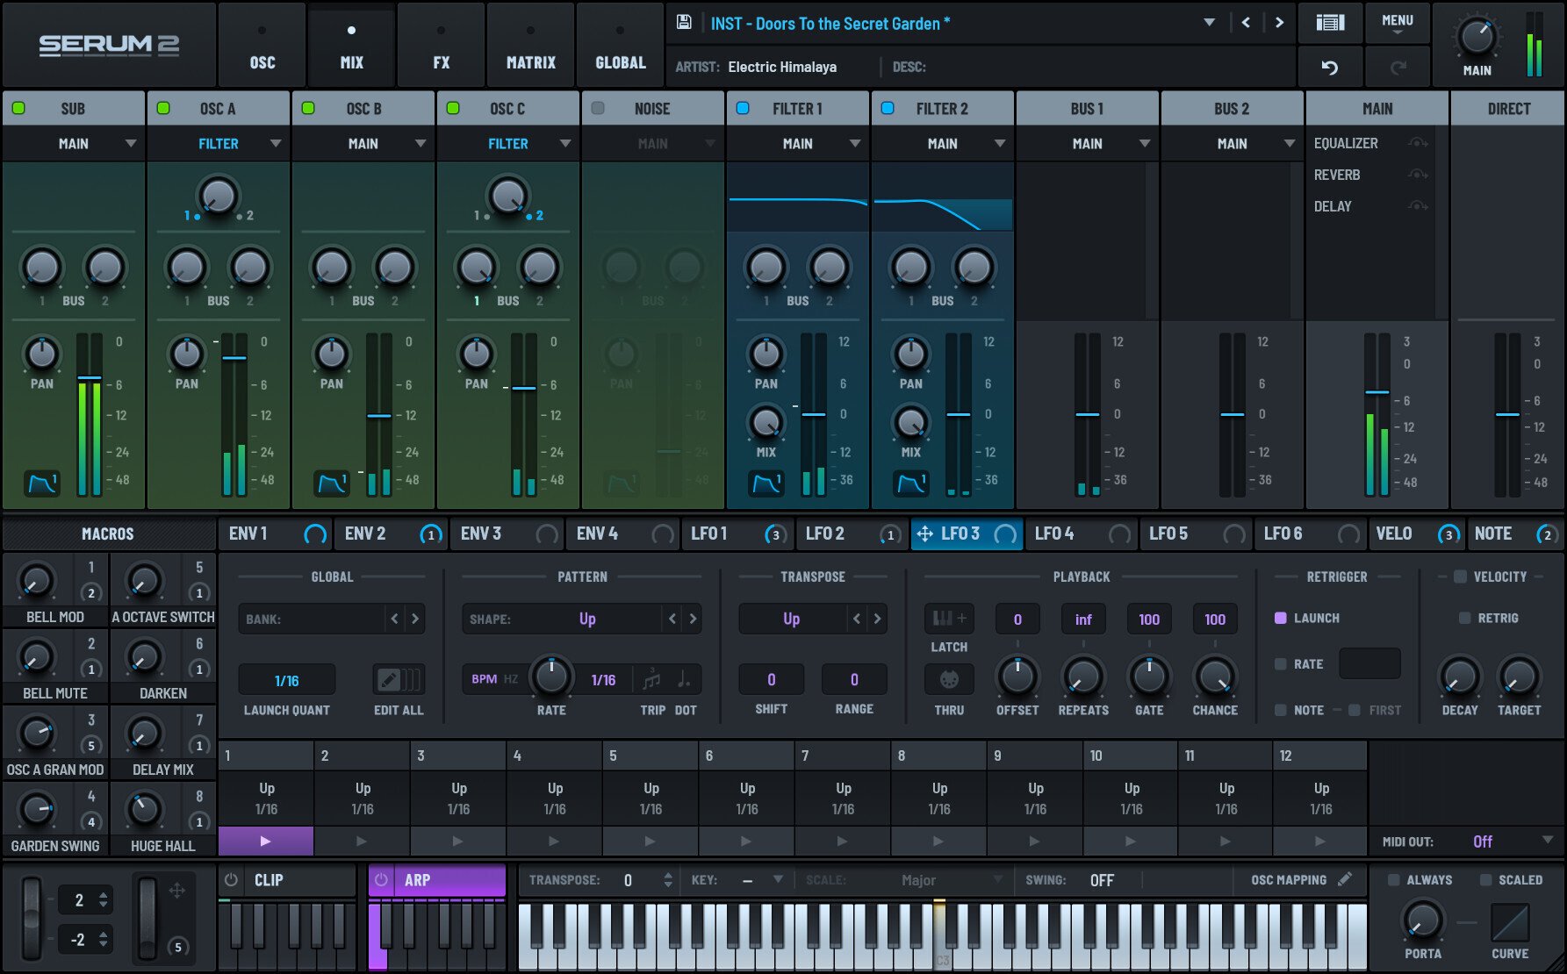Open the OSC A routing dropdown

(218, 143)
